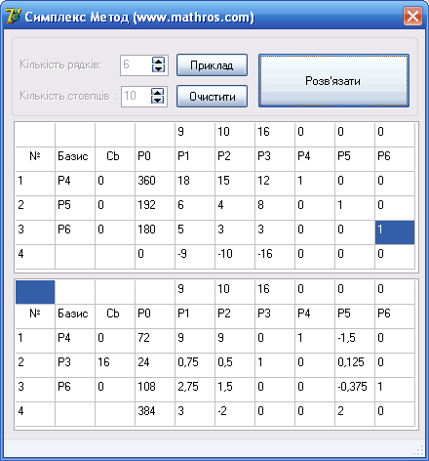Select the Кількість стовпців input field
429x461 pixels.
point(136,96)
